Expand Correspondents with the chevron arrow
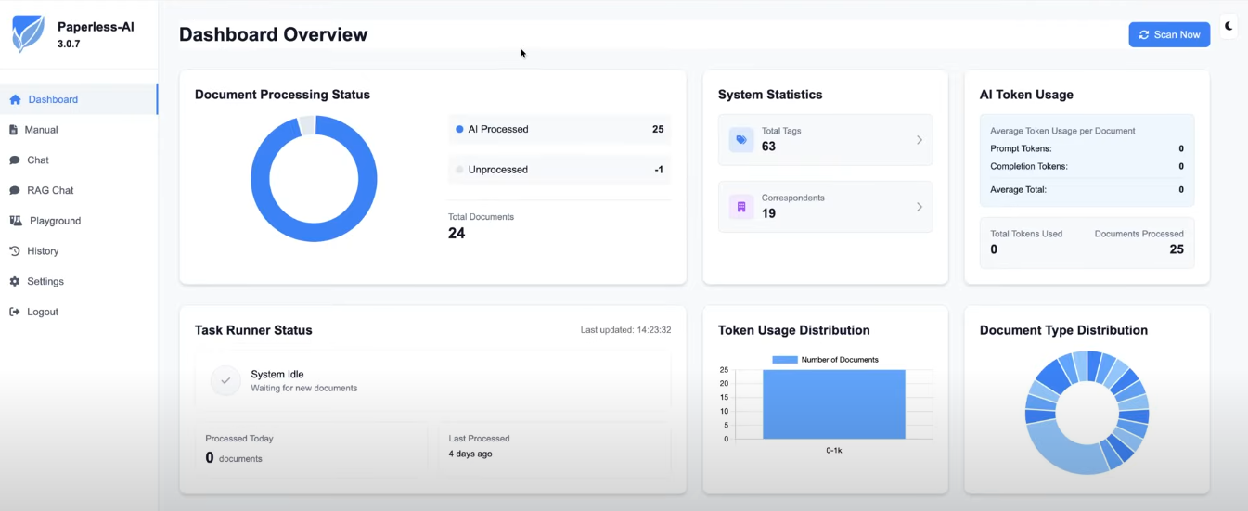Viewport: 1248px width, 511px height. [x=920, y=207]
